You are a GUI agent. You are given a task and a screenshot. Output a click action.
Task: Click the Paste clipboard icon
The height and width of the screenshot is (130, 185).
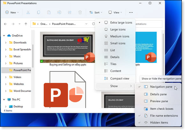coord(49,12)
